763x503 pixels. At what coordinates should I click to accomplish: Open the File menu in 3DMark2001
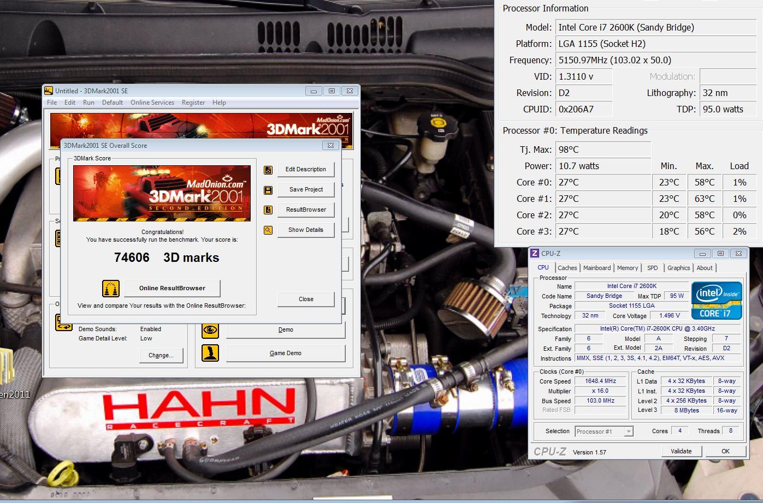click(52, 103)
